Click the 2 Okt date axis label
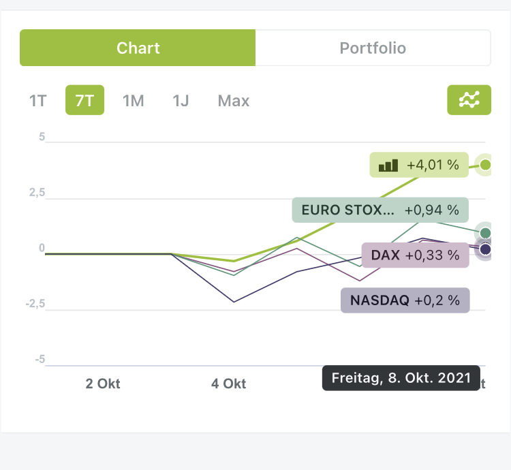 pos(103,383)
